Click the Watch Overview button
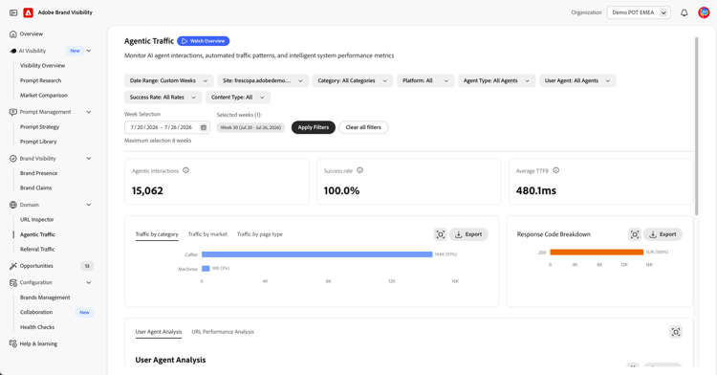717x375 pixels. click(204, 41)
